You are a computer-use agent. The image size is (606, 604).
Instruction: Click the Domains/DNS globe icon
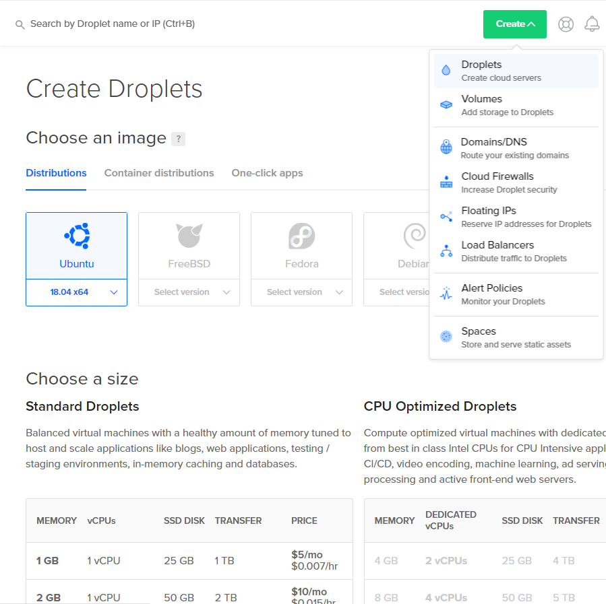[x=446, y=147]
